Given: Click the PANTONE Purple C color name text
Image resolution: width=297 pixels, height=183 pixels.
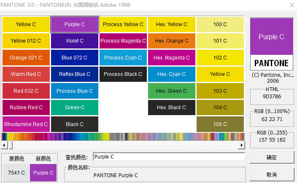Looking at the screenshot, I should [x=116, y=175].
